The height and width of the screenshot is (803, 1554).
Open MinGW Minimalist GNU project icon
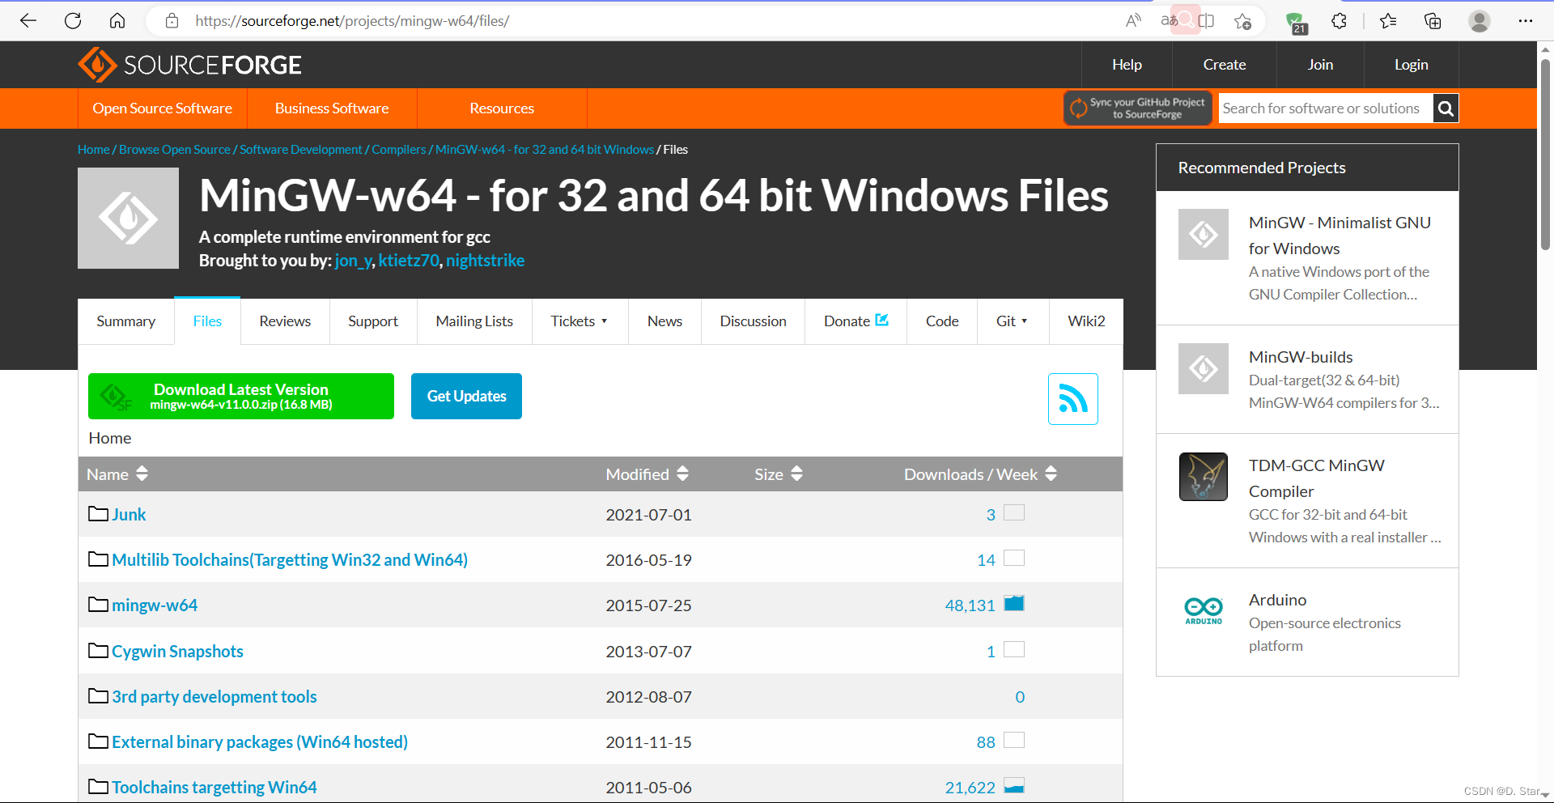click(x=1204, y=235)
